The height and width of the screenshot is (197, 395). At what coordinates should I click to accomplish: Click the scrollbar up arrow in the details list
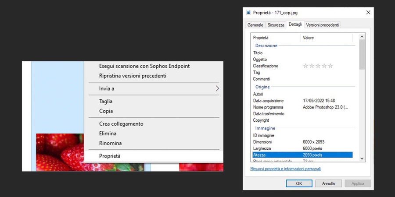point(362,36)
